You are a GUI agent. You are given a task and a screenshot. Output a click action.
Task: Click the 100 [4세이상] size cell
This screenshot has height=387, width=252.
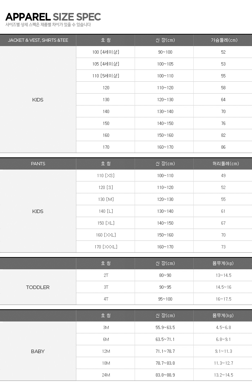tap(105, 52)
